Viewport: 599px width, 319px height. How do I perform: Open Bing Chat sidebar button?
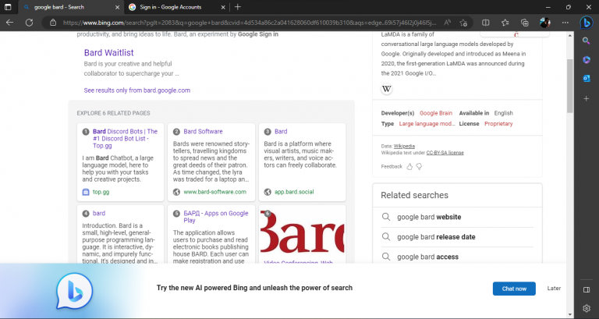[587, 23]
